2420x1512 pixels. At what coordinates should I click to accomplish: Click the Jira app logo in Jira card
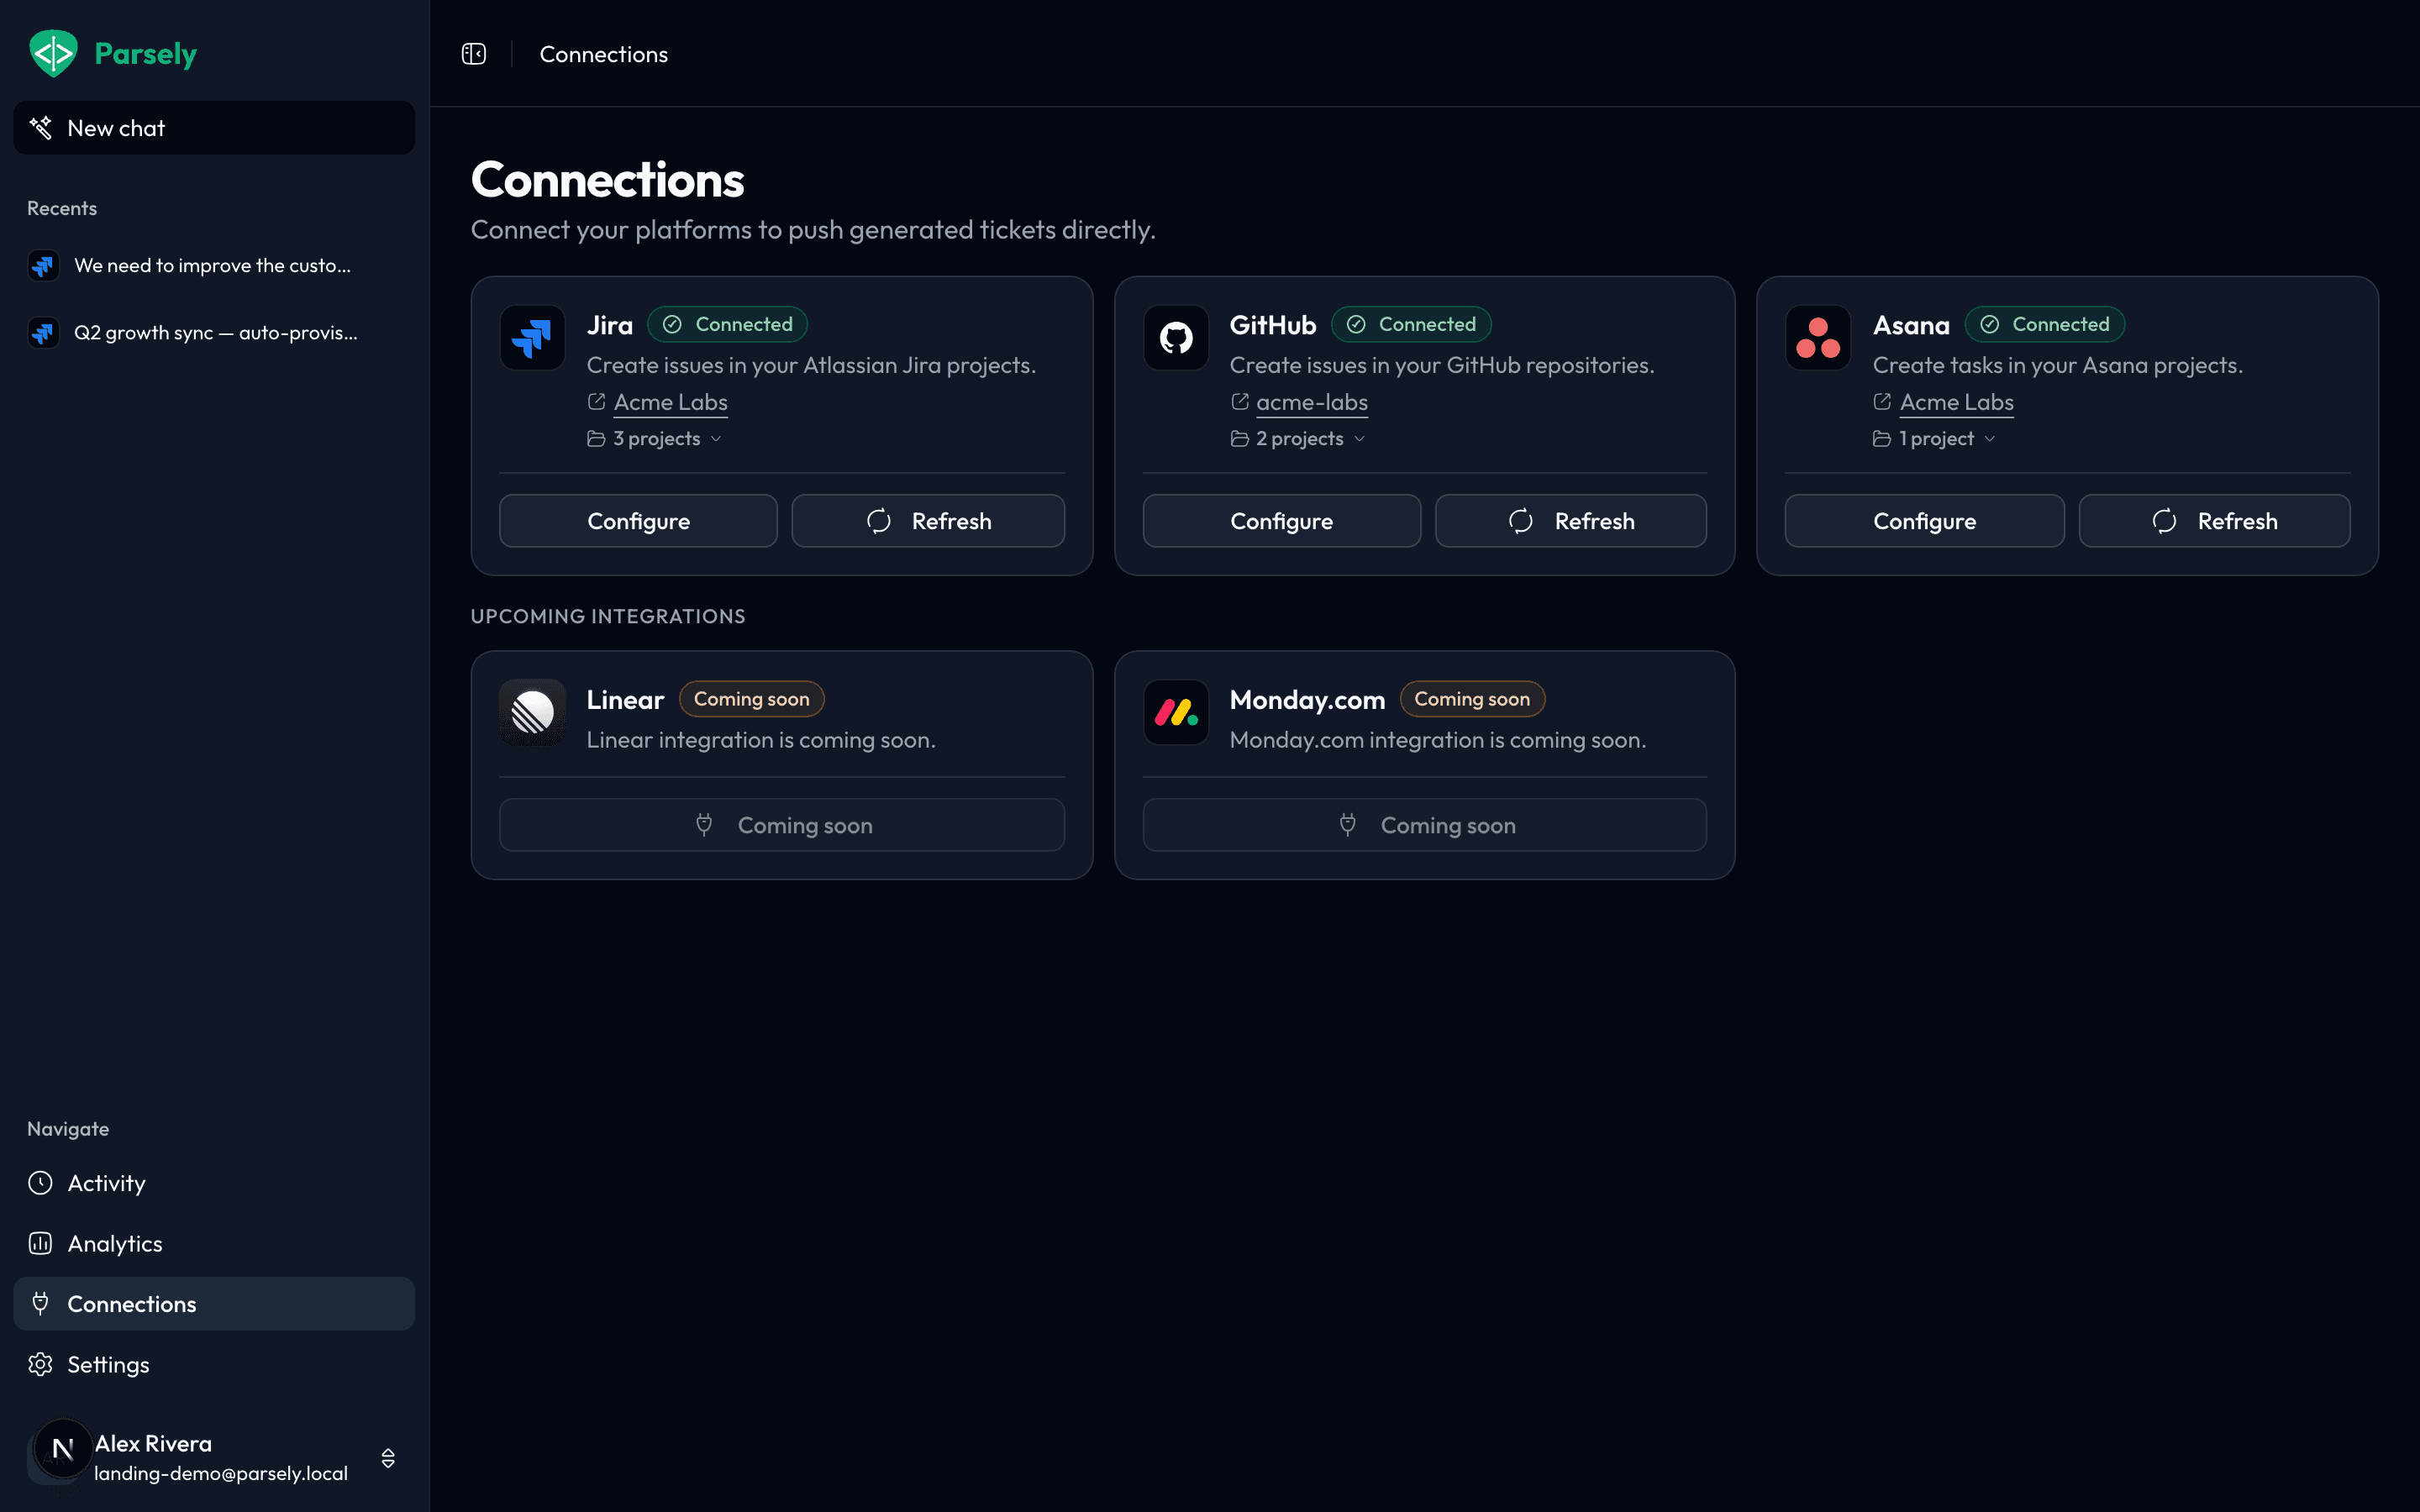pyautogui.click(x=532, y=338)
